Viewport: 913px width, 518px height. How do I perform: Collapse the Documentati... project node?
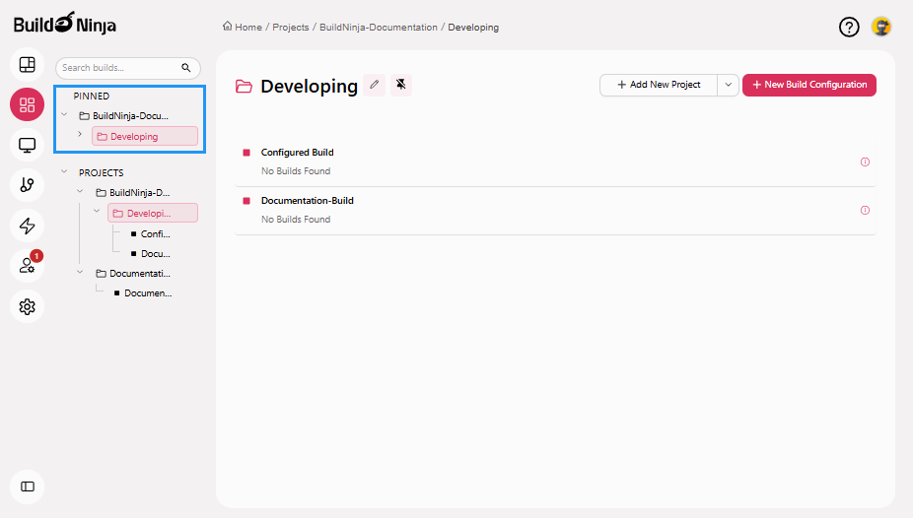[80, 272]
